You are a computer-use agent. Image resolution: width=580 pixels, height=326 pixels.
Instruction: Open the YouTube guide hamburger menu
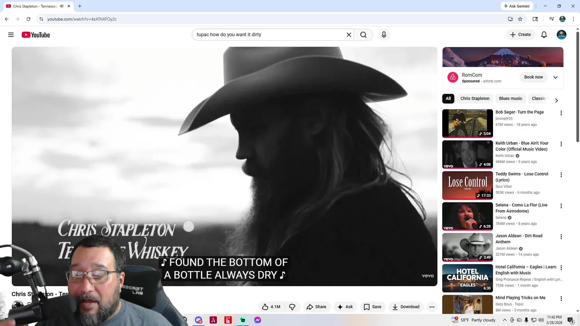pyautogui.click(x=11, y=35)
